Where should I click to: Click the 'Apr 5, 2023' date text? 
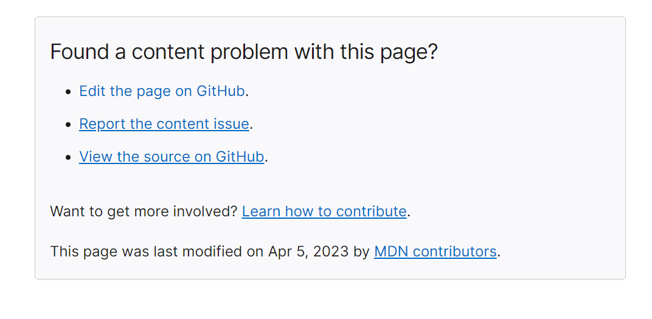[x=308, y=252]
